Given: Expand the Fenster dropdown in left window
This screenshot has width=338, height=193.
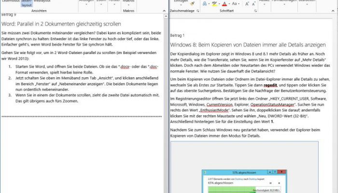Looking at the screenshot, I should click(114, 3).
